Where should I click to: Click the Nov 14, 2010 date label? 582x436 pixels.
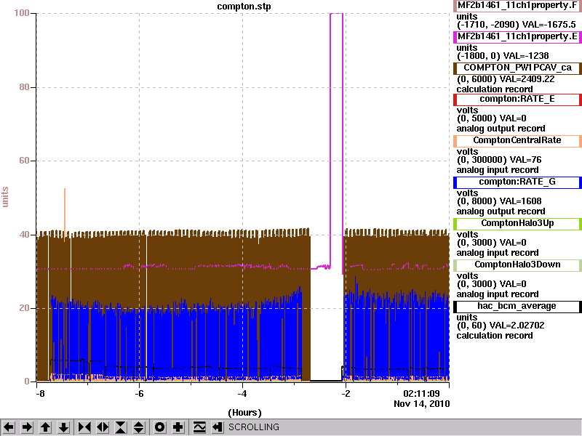coord(422,404)
